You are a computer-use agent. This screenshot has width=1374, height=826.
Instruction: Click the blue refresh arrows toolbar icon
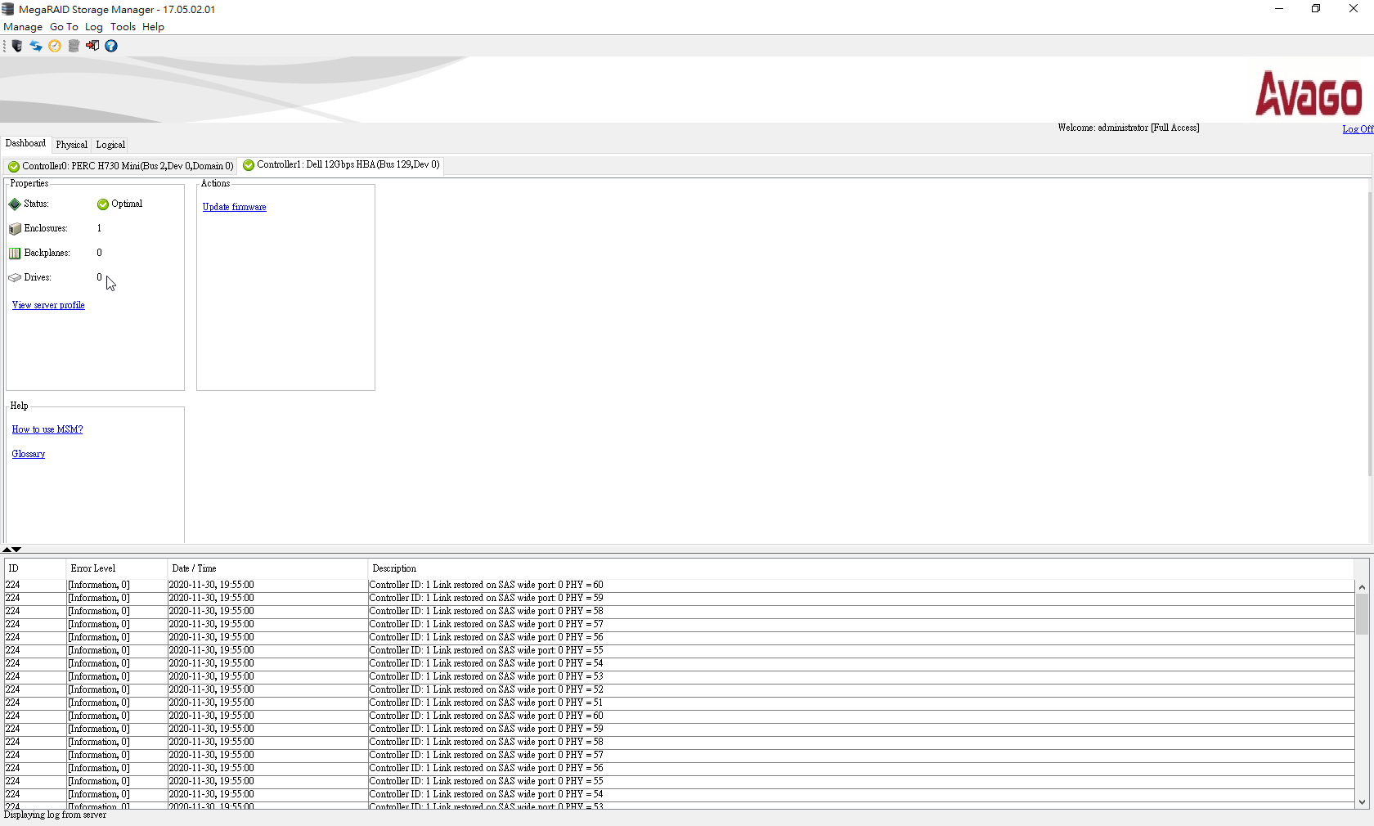(36, 46)
